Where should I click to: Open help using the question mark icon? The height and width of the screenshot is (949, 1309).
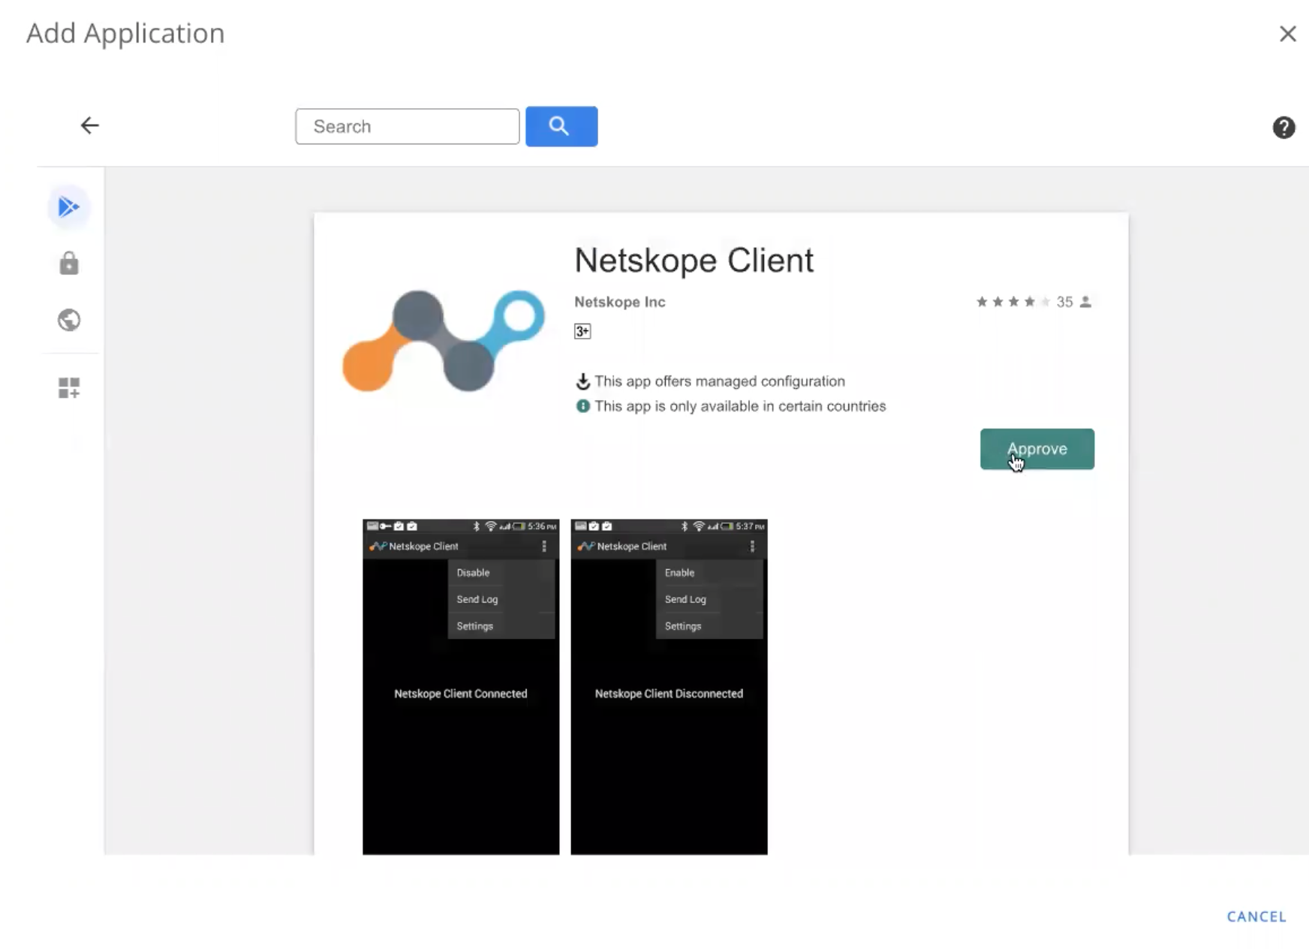pyautogui.click(x=1284, y=128)
